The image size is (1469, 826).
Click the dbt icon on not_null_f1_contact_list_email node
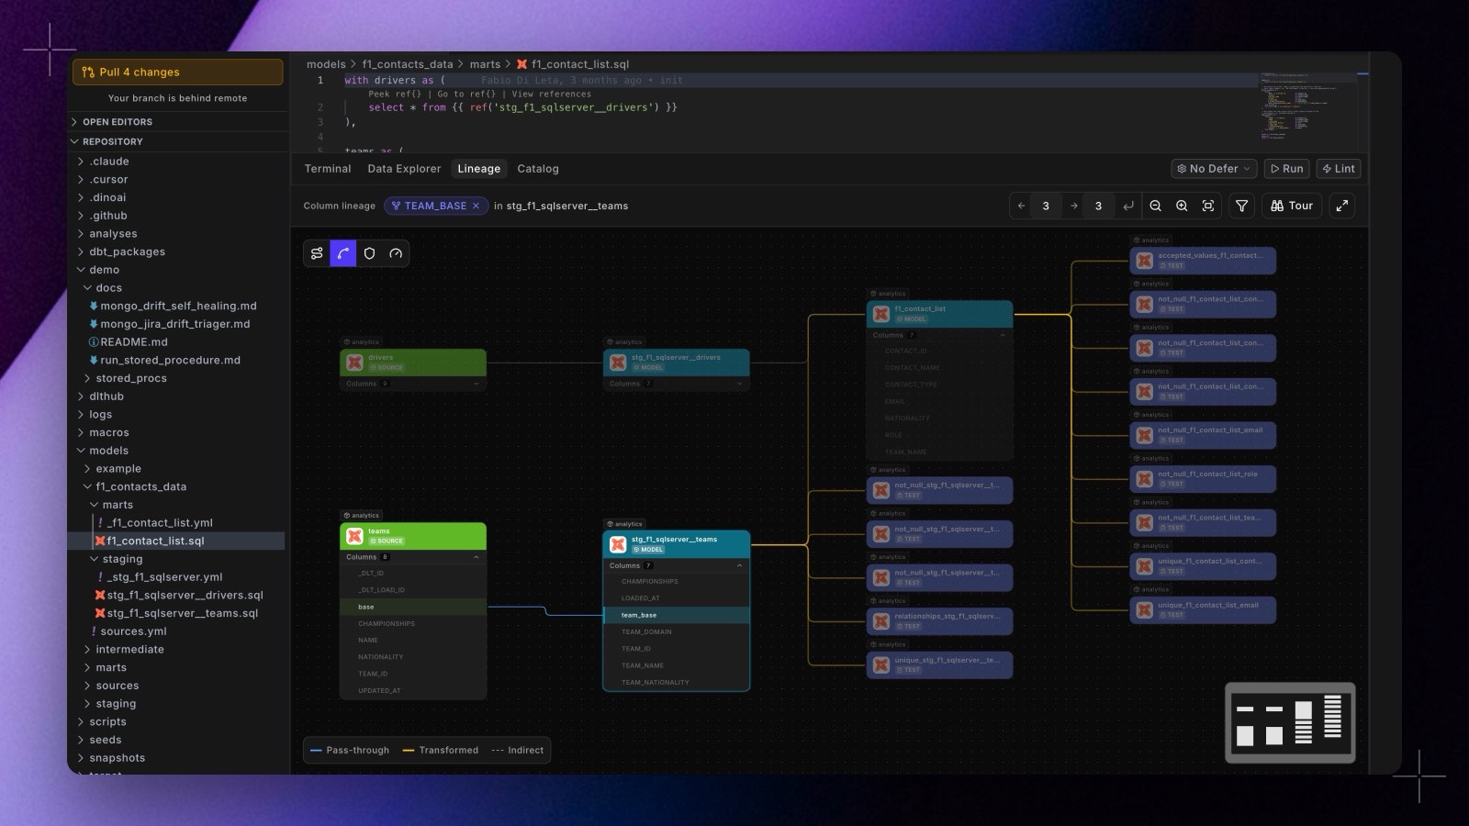coord(1144,435)
